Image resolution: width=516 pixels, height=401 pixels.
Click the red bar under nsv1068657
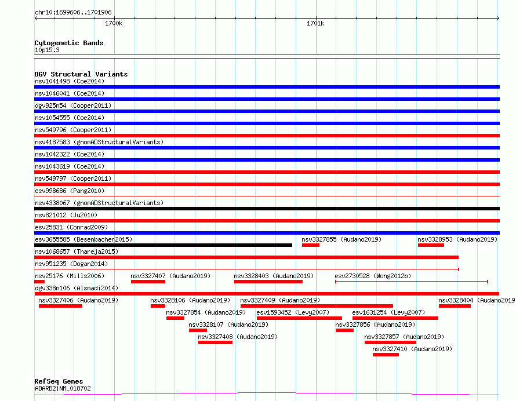tap(246, 257)
